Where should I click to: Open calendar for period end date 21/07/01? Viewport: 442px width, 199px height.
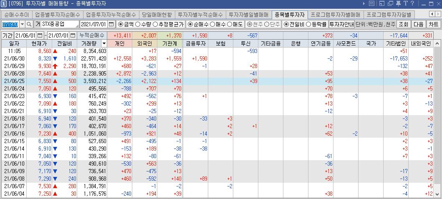(73, 35)
